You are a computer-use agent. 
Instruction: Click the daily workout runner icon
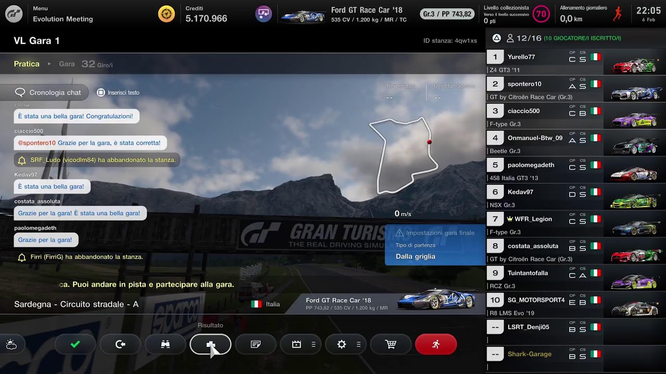(618, 14)
